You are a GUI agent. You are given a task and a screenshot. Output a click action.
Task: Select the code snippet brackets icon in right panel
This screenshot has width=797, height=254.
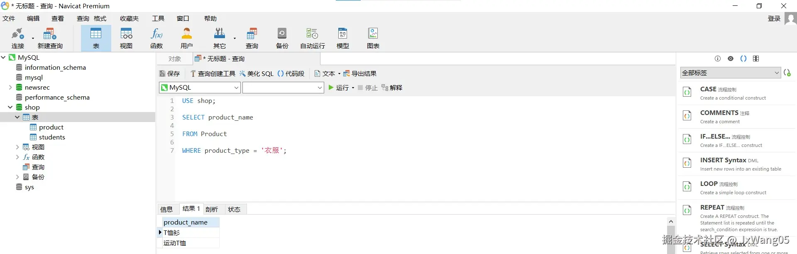tap(743, 59)
